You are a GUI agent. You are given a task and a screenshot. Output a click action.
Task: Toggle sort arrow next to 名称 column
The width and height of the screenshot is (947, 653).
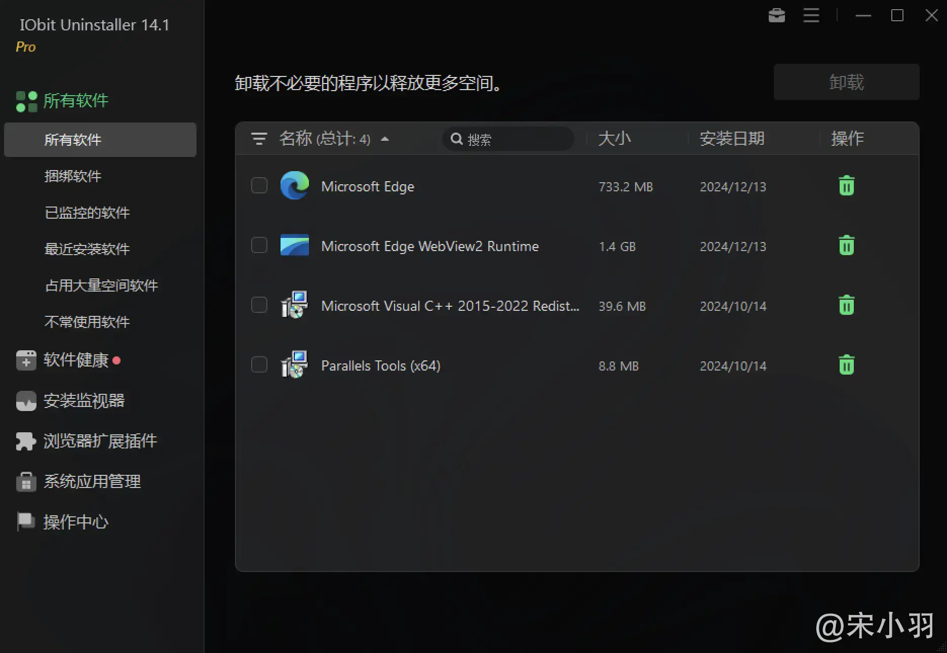pyautogui.click(x=385, y=139)
